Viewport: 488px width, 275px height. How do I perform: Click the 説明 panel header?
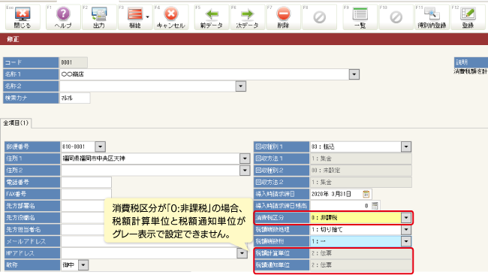coord(471,62)
